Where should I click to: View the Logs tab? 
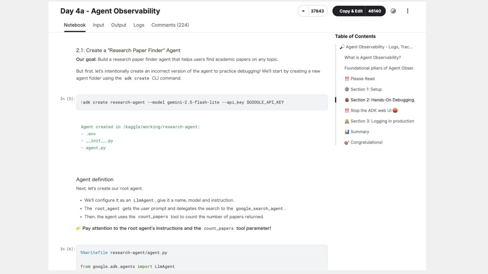pos(139,25)
